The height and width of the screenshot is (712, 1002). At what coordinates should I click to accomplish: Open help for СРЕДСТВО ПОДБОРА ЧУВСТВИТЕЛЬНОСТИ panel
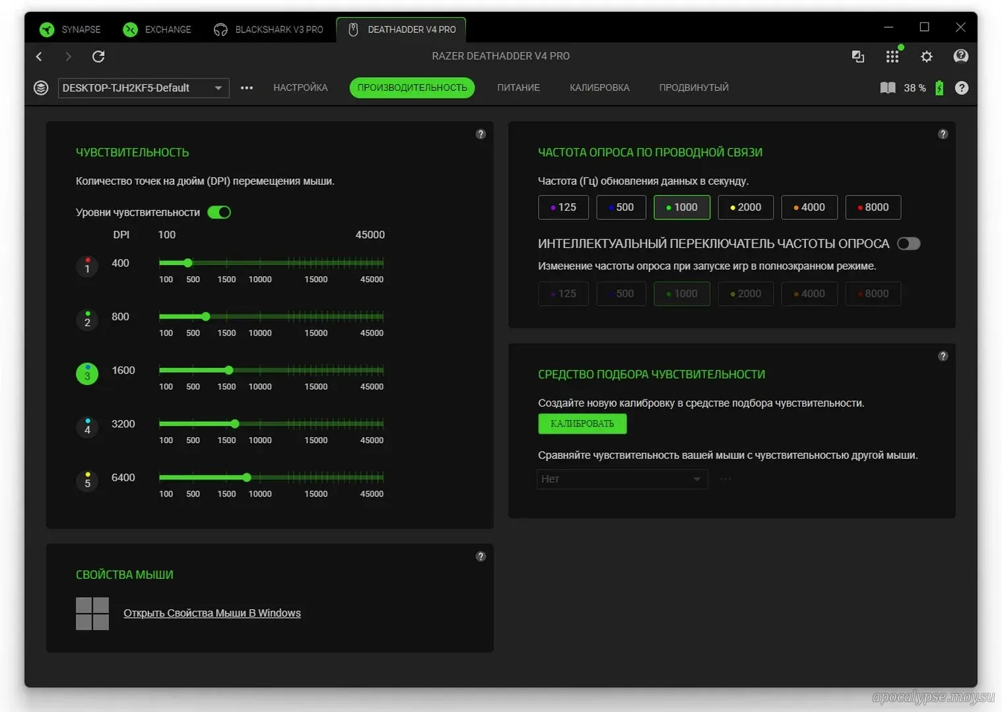pyautogui.click(x=943, y=356)
